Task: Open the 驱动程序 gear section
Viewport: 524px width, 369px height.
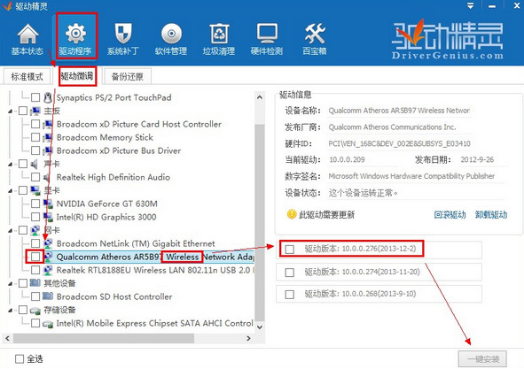Action: pyautogui.click(x=75, y=39)
